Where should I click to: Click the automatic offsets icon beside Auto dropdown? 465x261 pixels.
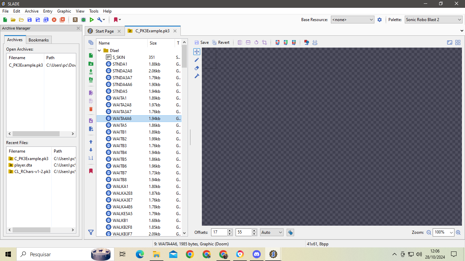(290, 232)
